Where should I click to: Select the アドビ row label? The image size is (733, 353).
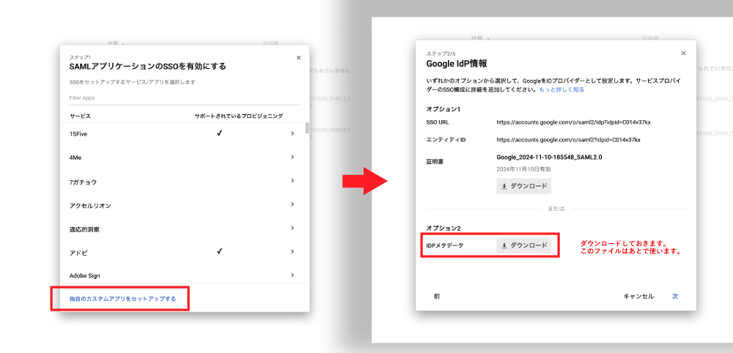tap(78, 253)
